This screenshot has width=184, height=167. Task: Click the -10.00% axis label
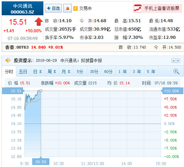[172, 157]
